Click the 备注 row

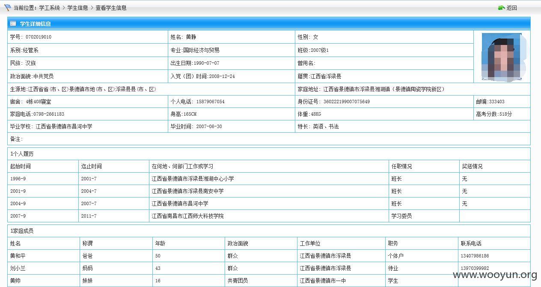point(269,139)
